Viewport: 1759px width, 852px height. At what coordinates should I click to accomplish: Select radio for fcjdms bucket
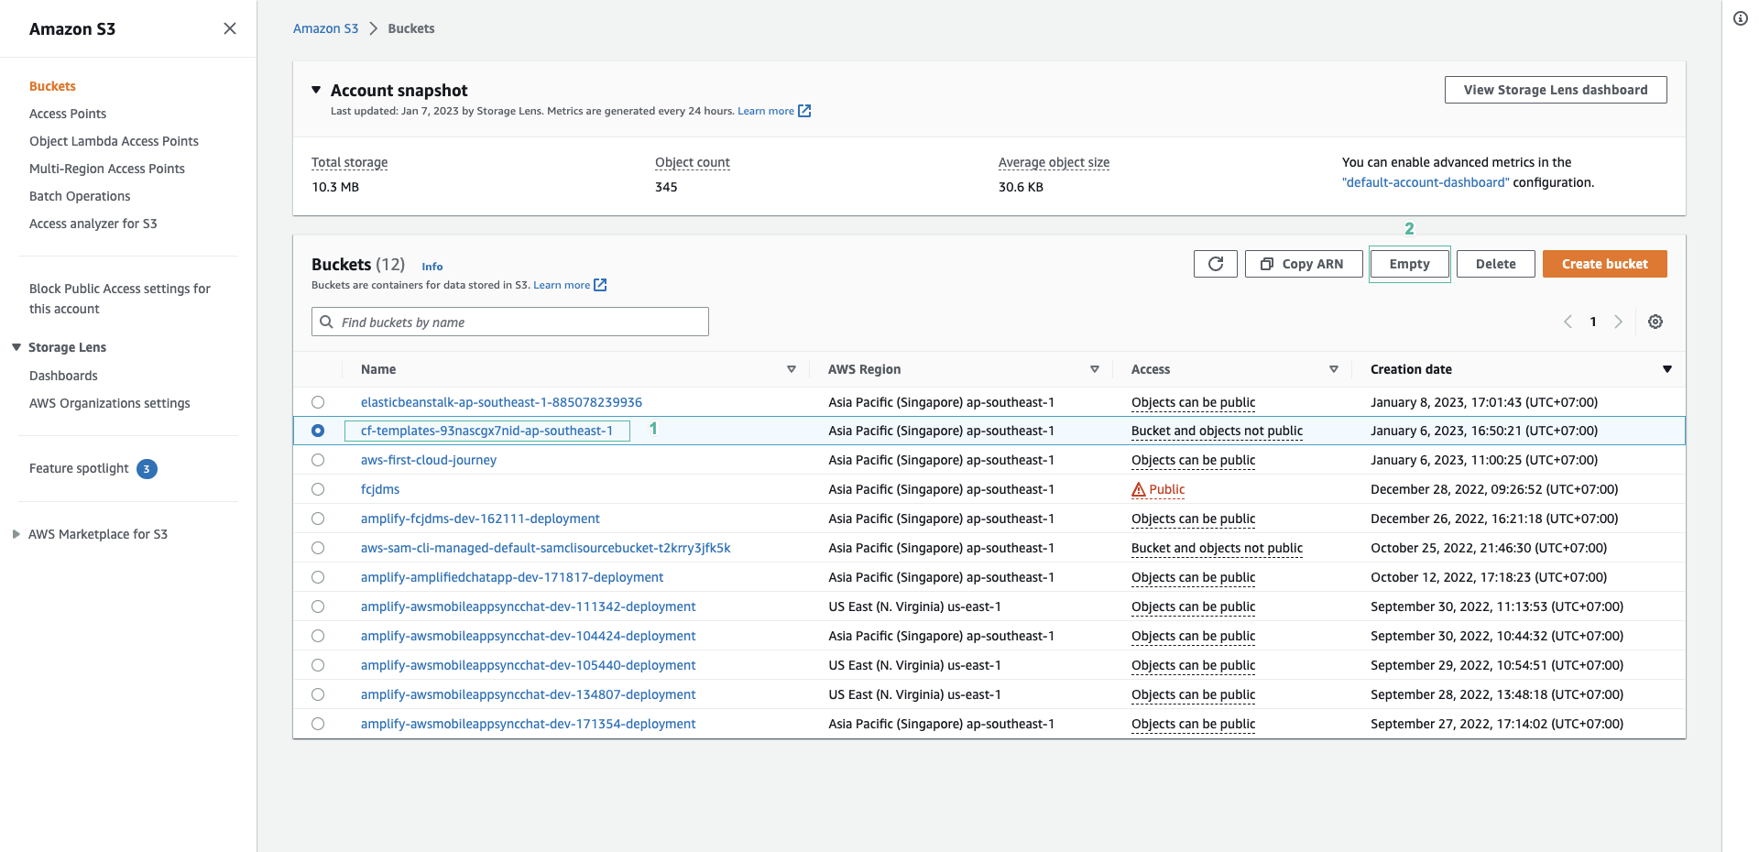coord(318,489)
